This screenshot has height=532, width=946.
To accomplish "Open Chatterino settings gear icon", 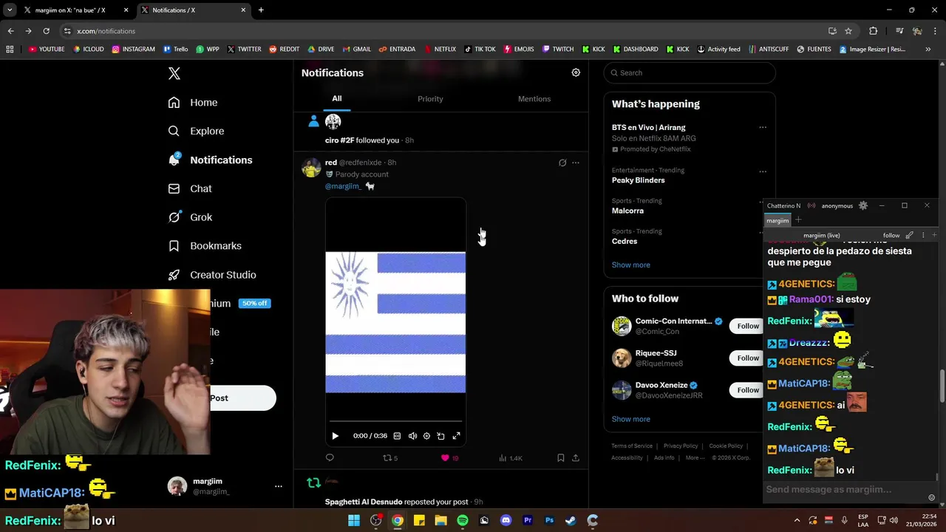I will point(862,205).
